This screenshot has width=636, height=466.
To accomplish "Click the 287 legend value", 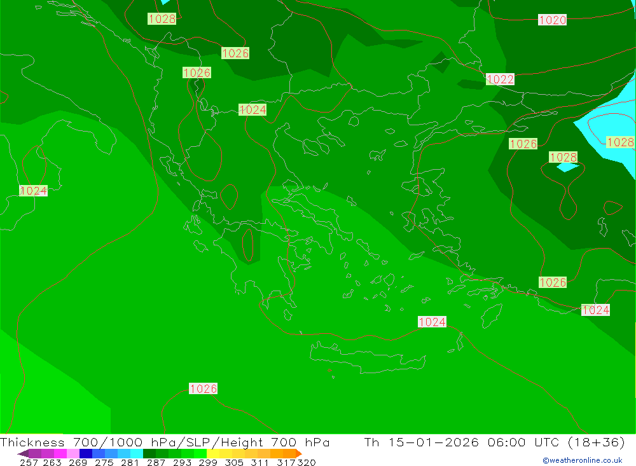I will tap(156, 462).
